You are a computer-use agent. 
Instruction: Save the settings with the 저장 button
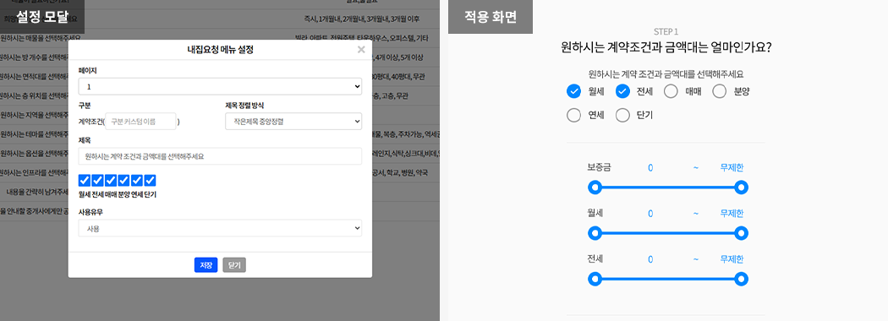[206, 265]
